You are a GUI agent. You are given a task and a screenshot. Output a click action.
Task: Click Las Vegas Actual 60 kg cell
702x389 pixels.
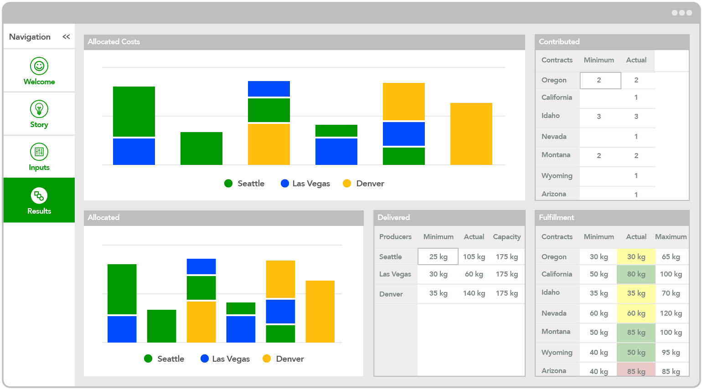[474, 274]
